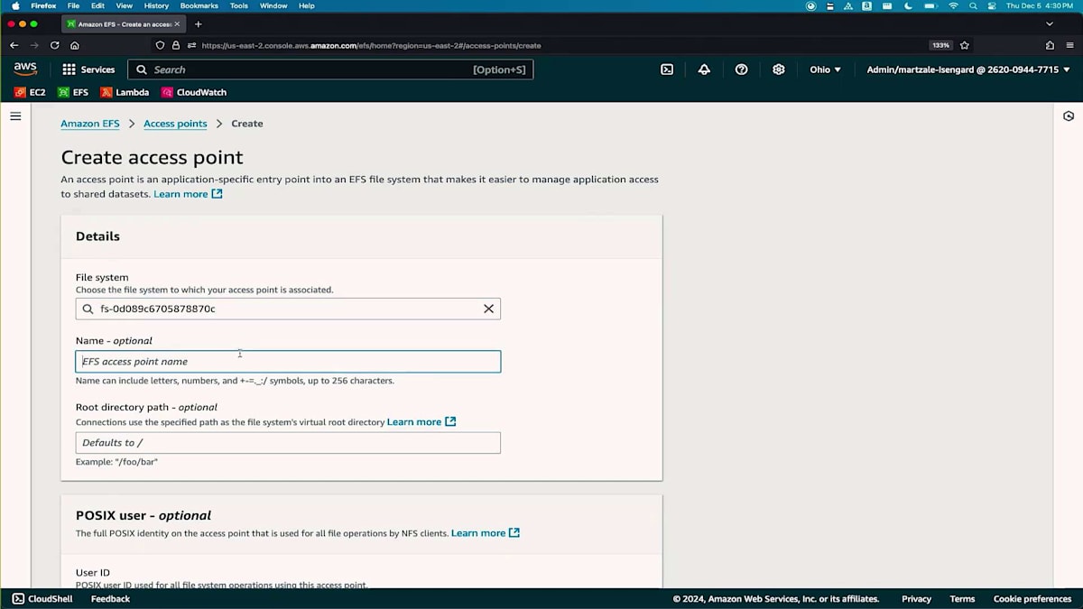Viewport: 1083px width, 609px height.
Task: Open the AWS help question mark menu
Action: pos(741,69)
